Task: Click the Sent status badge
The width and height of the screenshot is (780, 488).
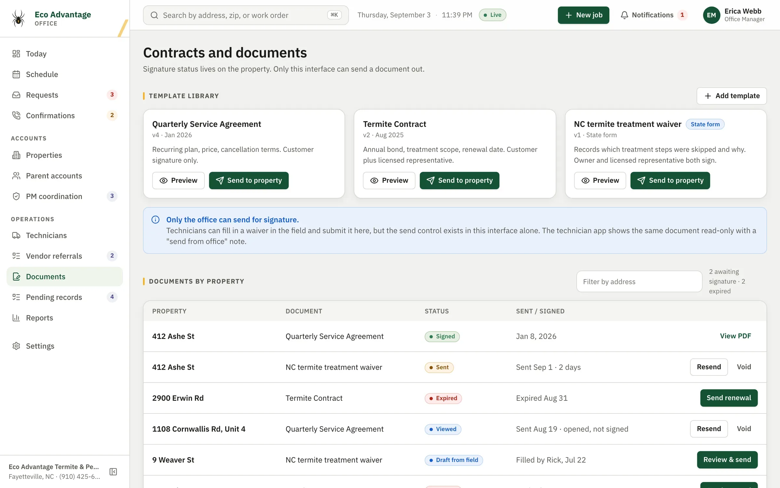Action: click(439, 367)
